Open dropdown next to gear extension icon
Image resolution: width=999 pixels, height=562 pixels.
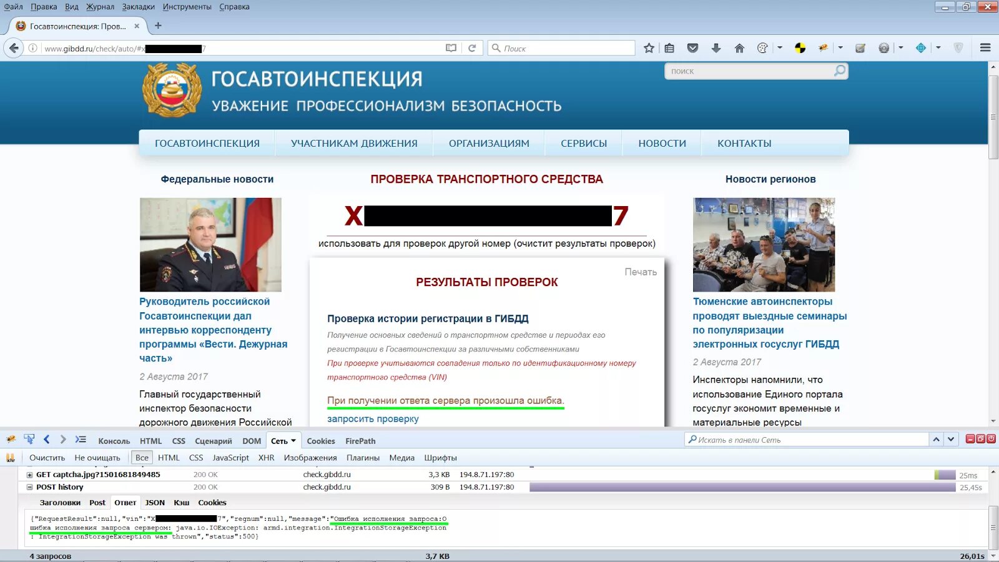901,48
